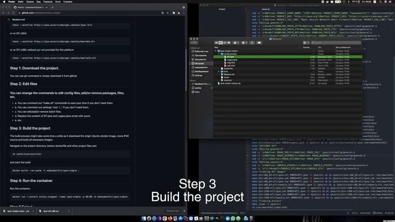
Task: Click the Finder edit tags button
Action: pos(259,43)
